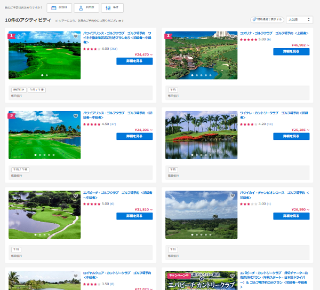This screenshot has width=320, height=290.
Task: Click the rank 1 golf course photo
Action: click(x=44, y=55)
